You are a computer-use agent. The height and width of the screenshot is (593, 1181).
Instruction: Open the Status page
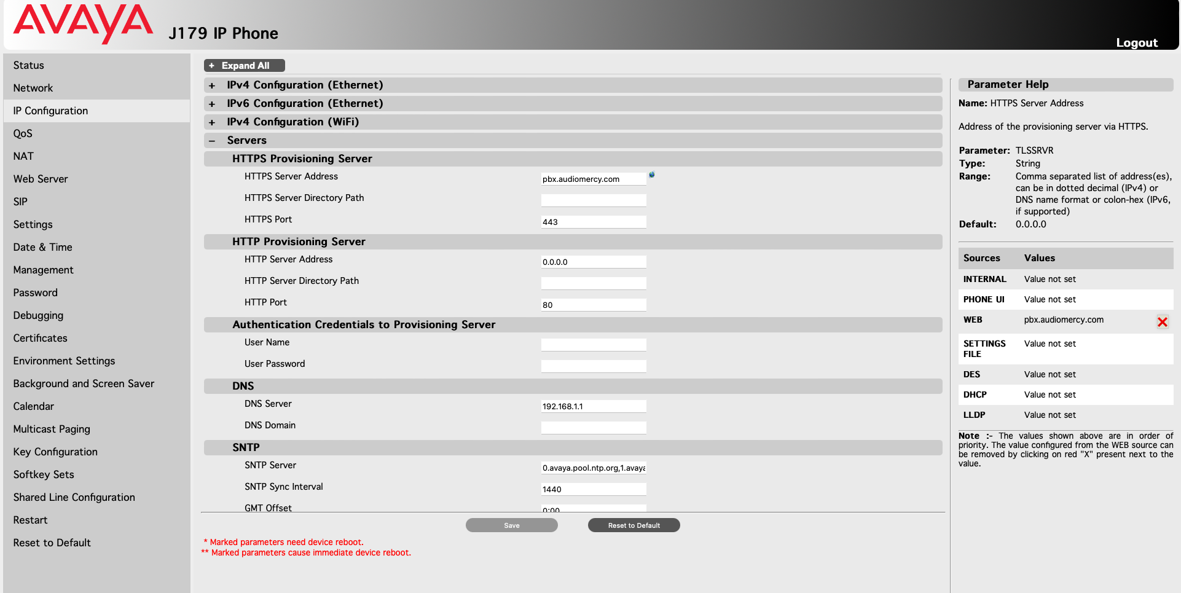coord(96,65)
